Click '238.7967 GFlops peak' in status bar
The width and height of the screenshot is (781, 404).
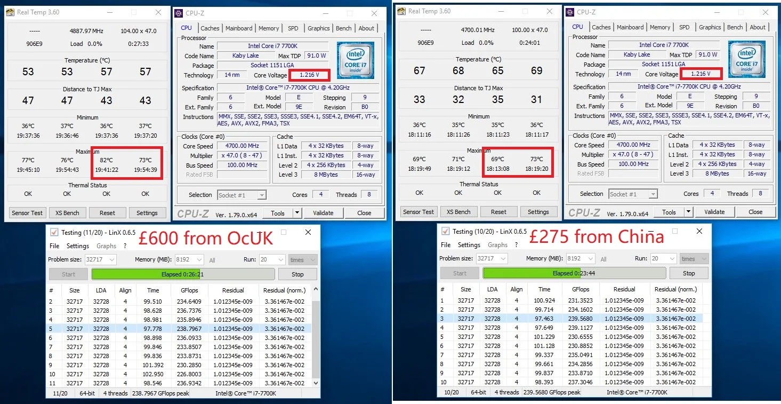(160, 393)
